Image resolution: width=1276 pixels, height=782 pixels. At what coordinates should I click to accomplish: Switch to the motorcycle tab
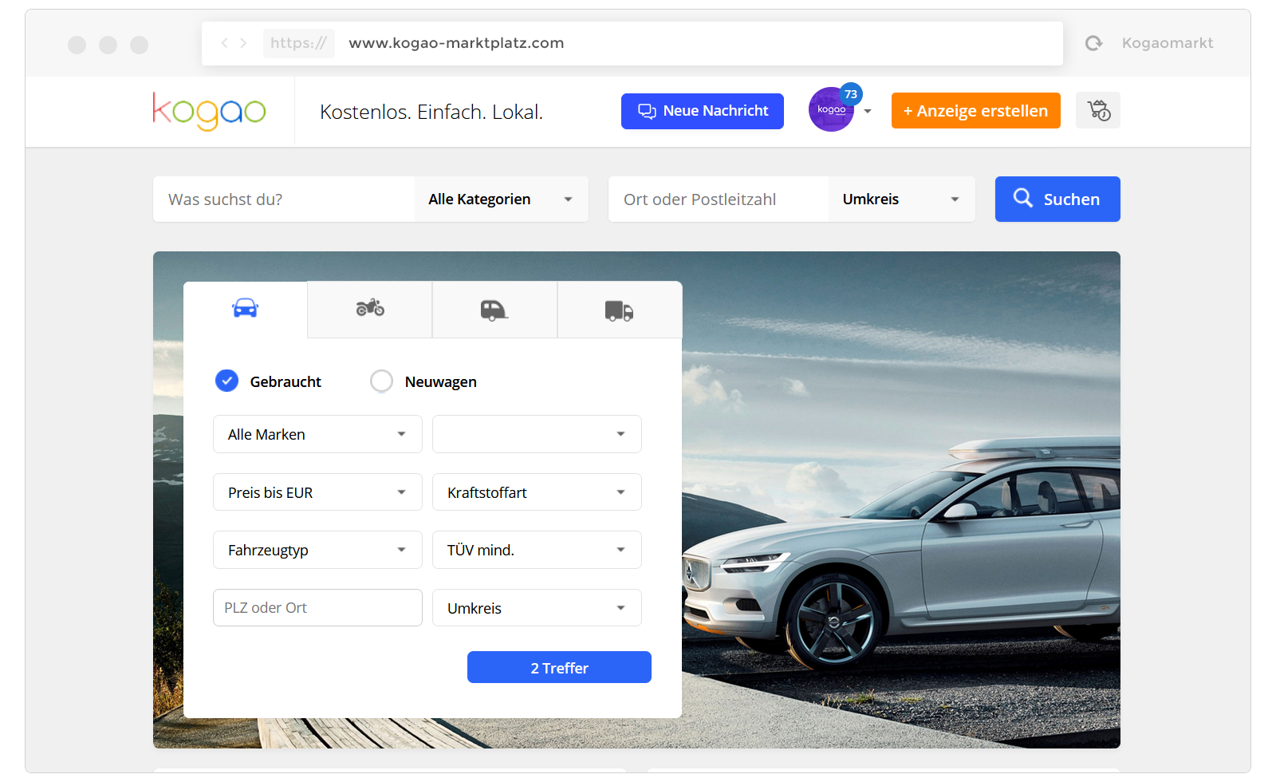[370, 309]
